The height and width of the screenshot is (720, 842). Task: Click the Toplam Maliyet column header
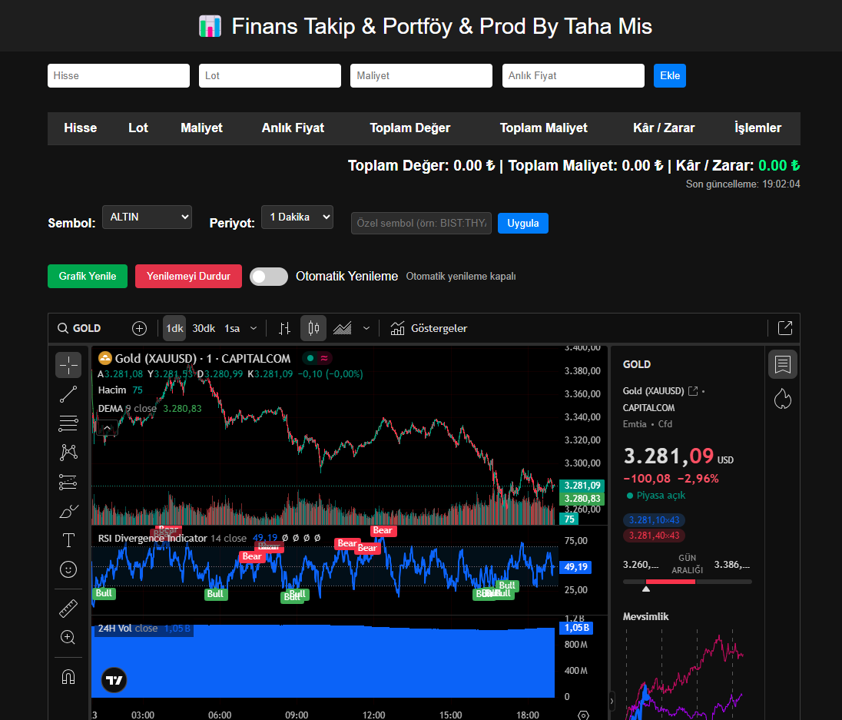pos(543,128)
